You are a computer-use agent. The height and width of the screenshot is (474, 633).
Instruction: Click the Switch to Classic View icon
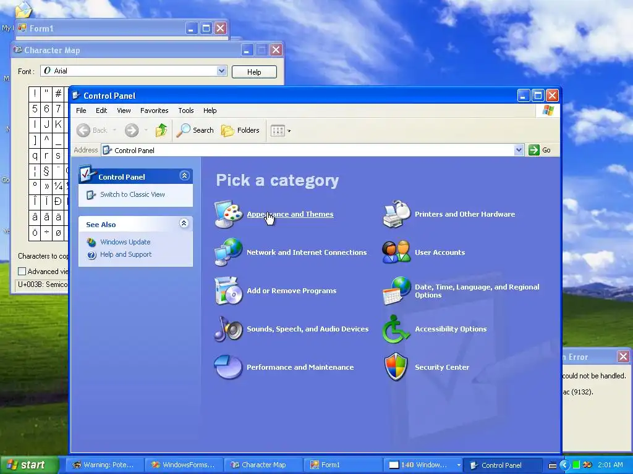coord(91,194)
